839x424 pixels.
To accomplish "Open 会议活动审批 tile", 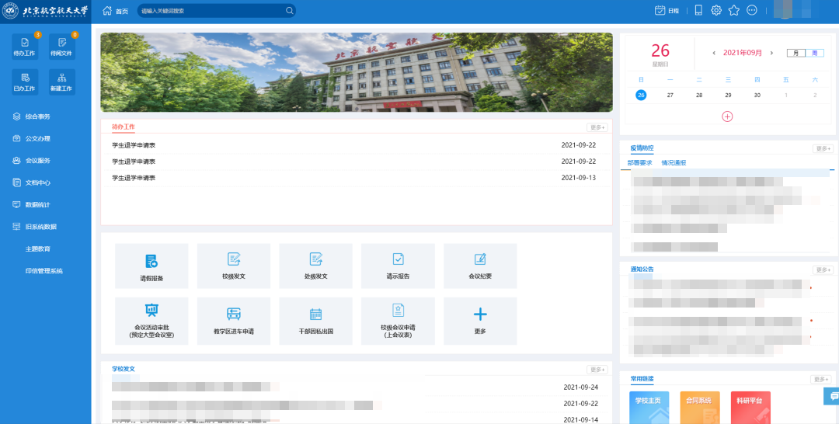I will pyautogui.click(x=151, y=321).
